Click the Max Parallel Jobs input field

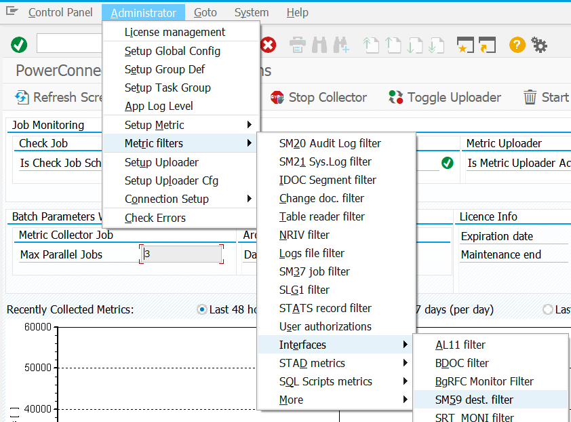click(181, 254)
